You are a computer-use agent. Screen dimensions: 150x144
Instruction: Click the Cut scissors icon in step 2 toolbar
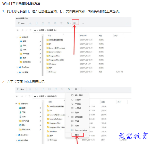tap(30, 89)
